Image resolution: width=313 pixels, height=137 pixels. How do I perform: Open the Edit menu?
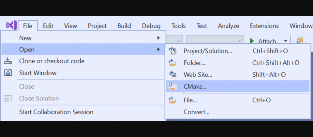pyautogui.click(x=48, y=26)
